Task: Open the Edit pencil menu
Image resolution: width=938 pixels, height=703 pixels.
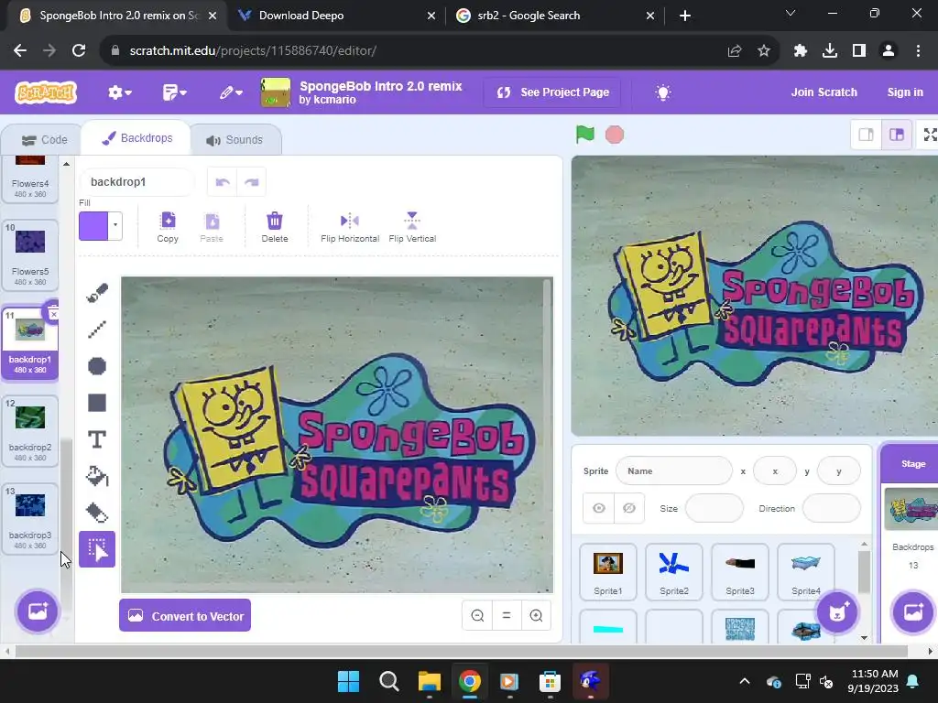Action: click(231, 92)
